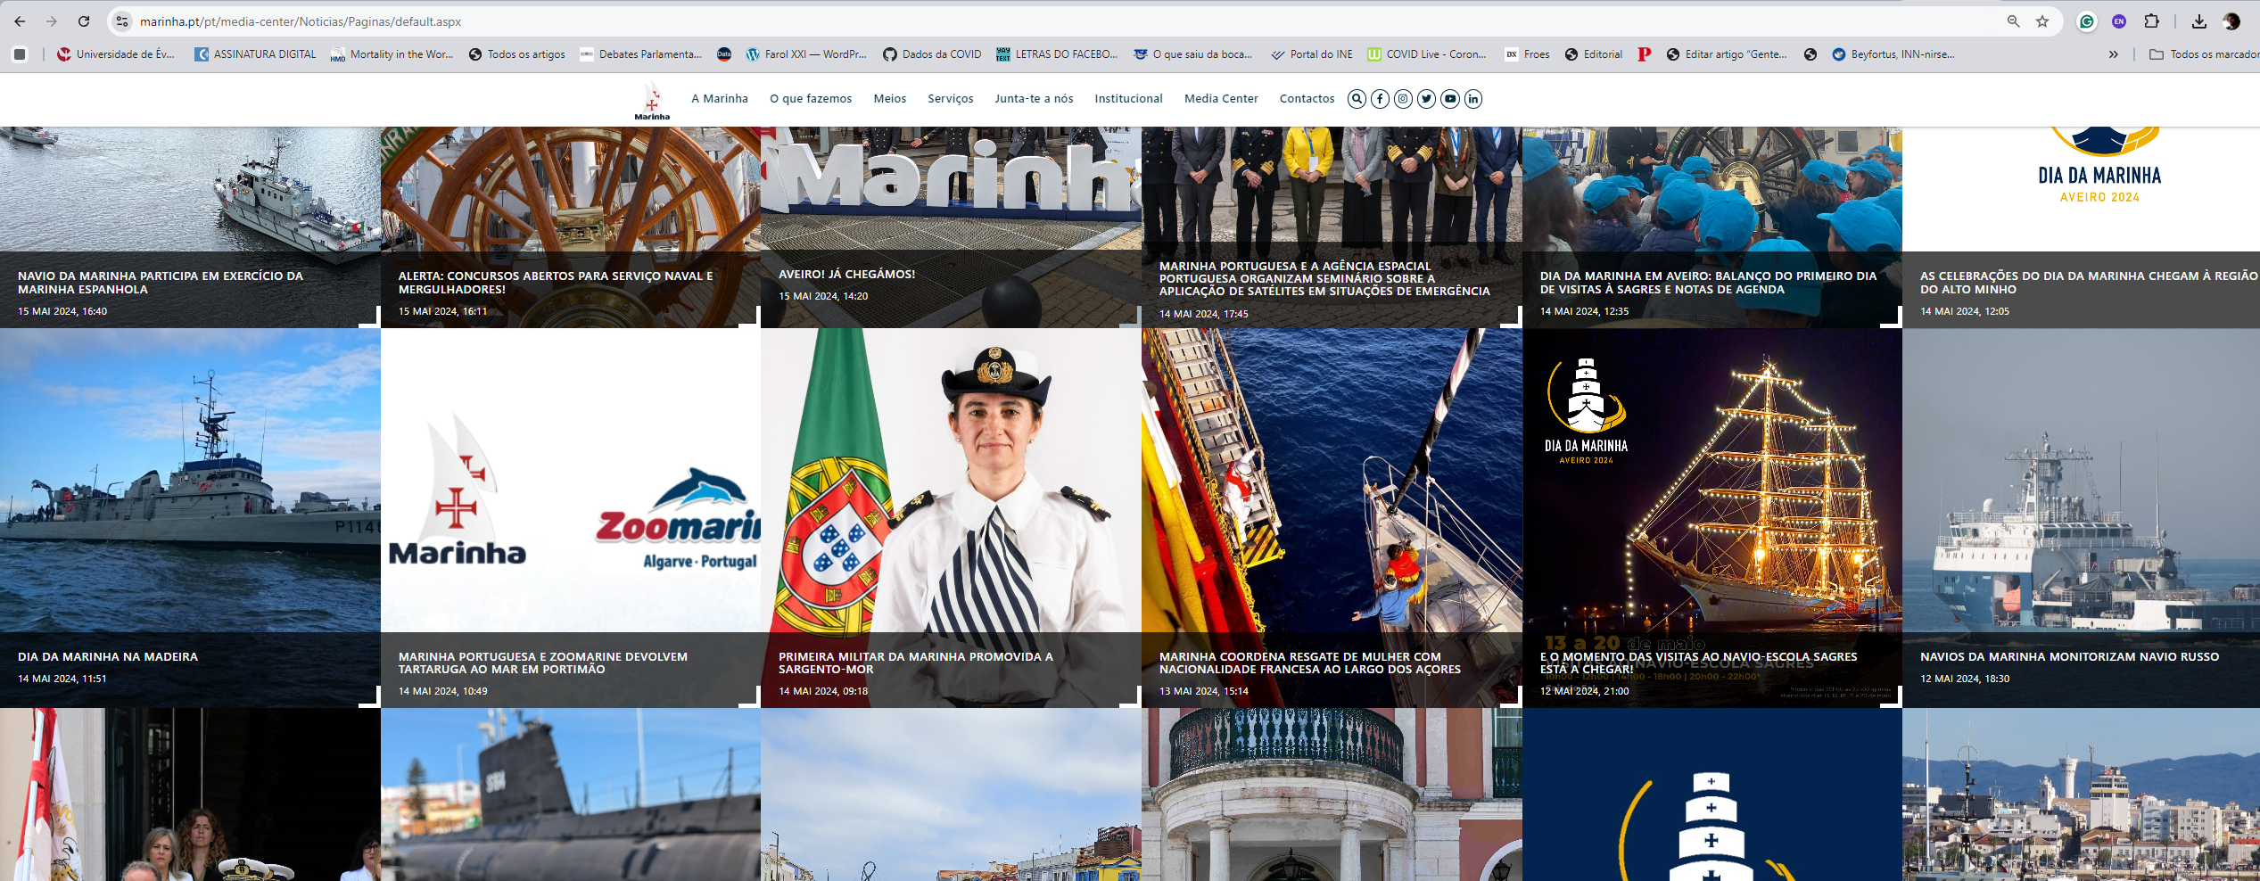Bookmark this page with the star icon

2042,21
